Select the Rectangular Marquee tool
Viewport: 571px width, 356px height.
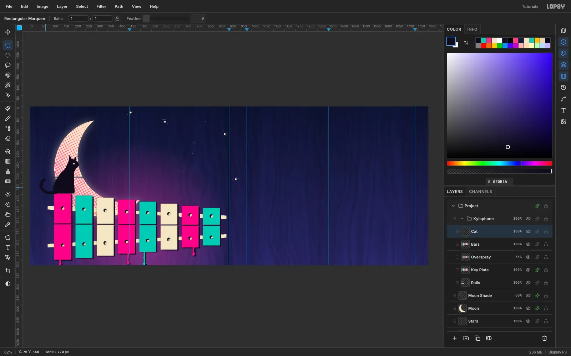[8, 45]
